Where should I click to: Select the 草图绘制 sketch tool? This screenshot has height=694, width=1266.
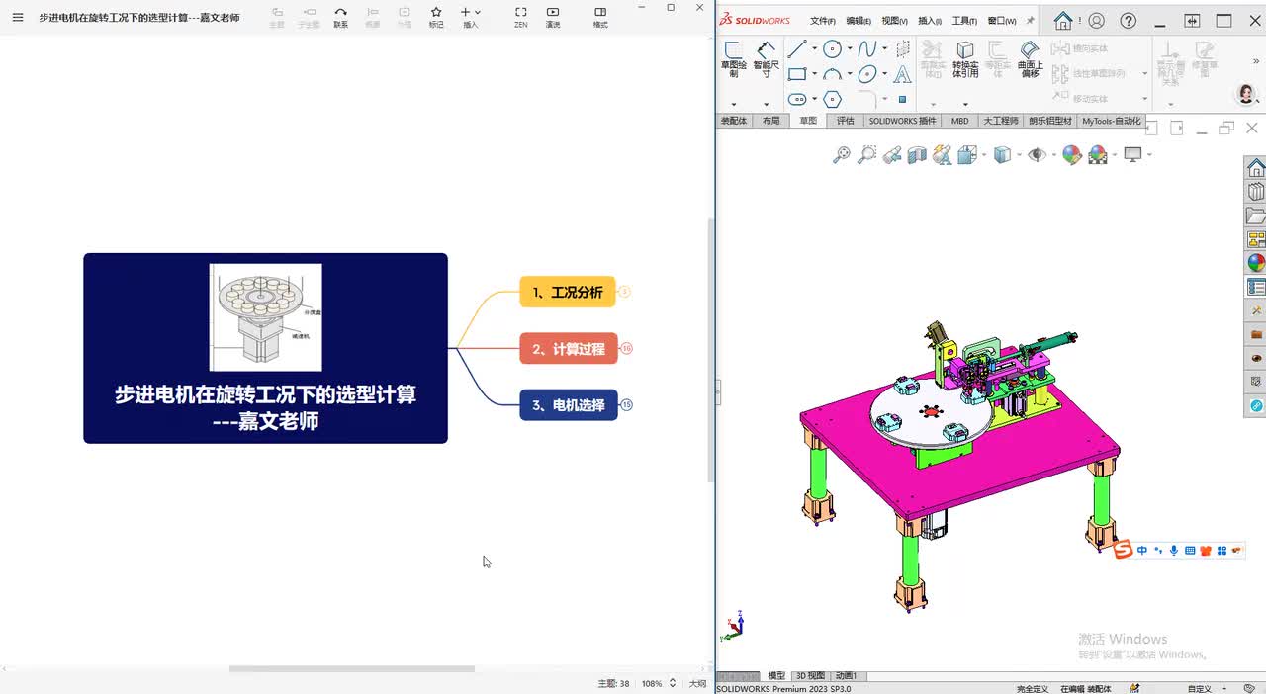point(733,59)
